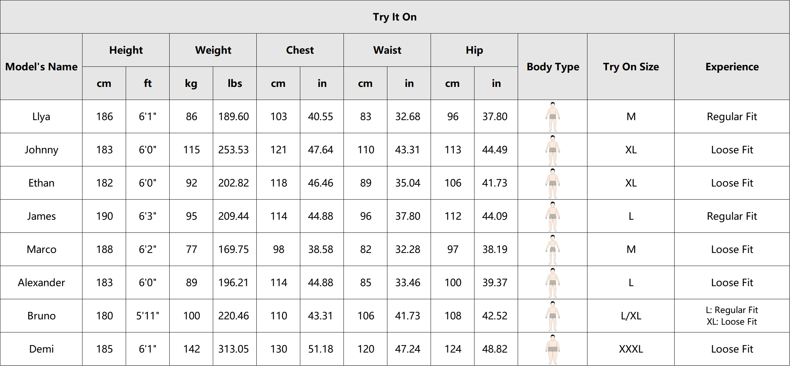Select the Try On Size column header
The width and height of the screenshot is (790, 366).
point(631,67)
